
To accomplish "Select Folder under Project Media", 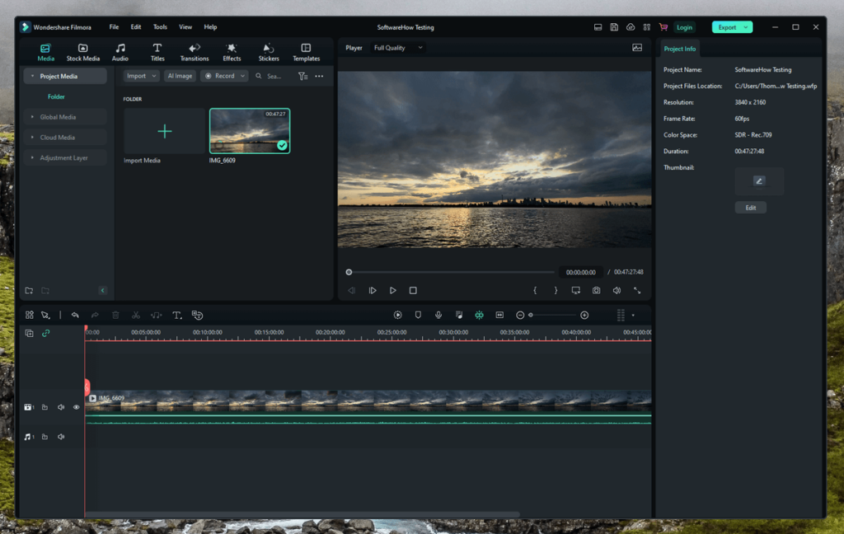I will (x=56, y=97).
